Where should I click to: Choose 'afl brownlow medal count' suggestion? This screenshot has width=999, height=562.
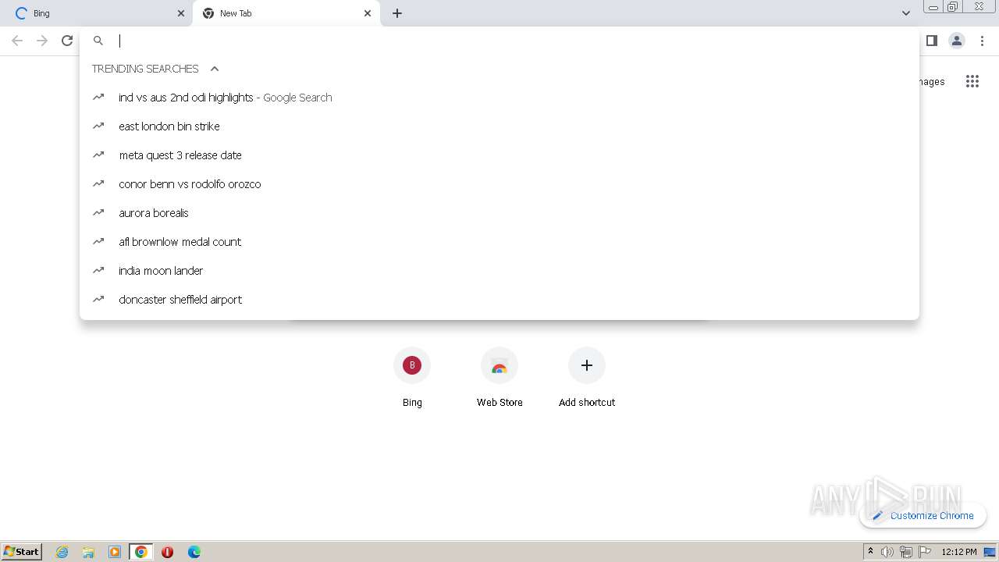pos(499,242)
